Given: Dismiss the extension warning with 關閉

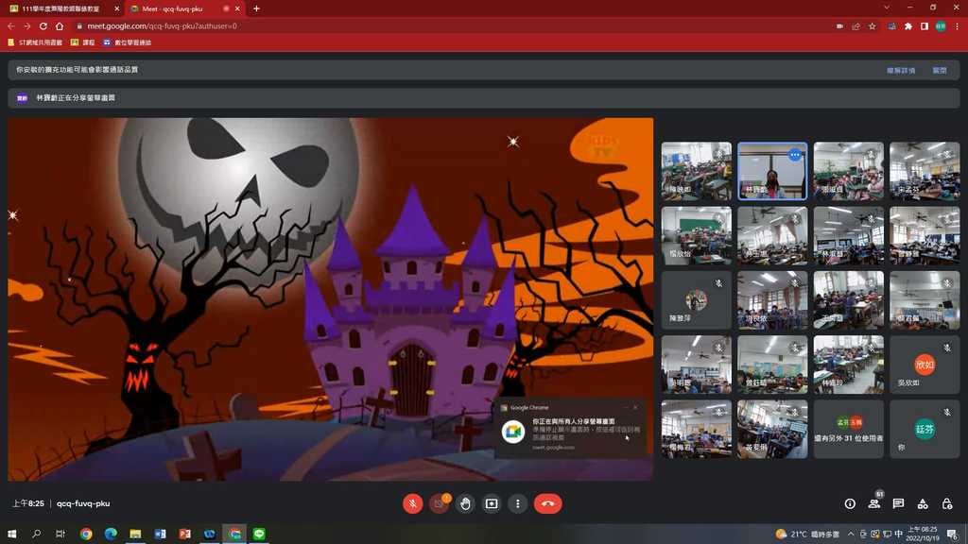Looking at the screenshot, I should pos(940,70).
